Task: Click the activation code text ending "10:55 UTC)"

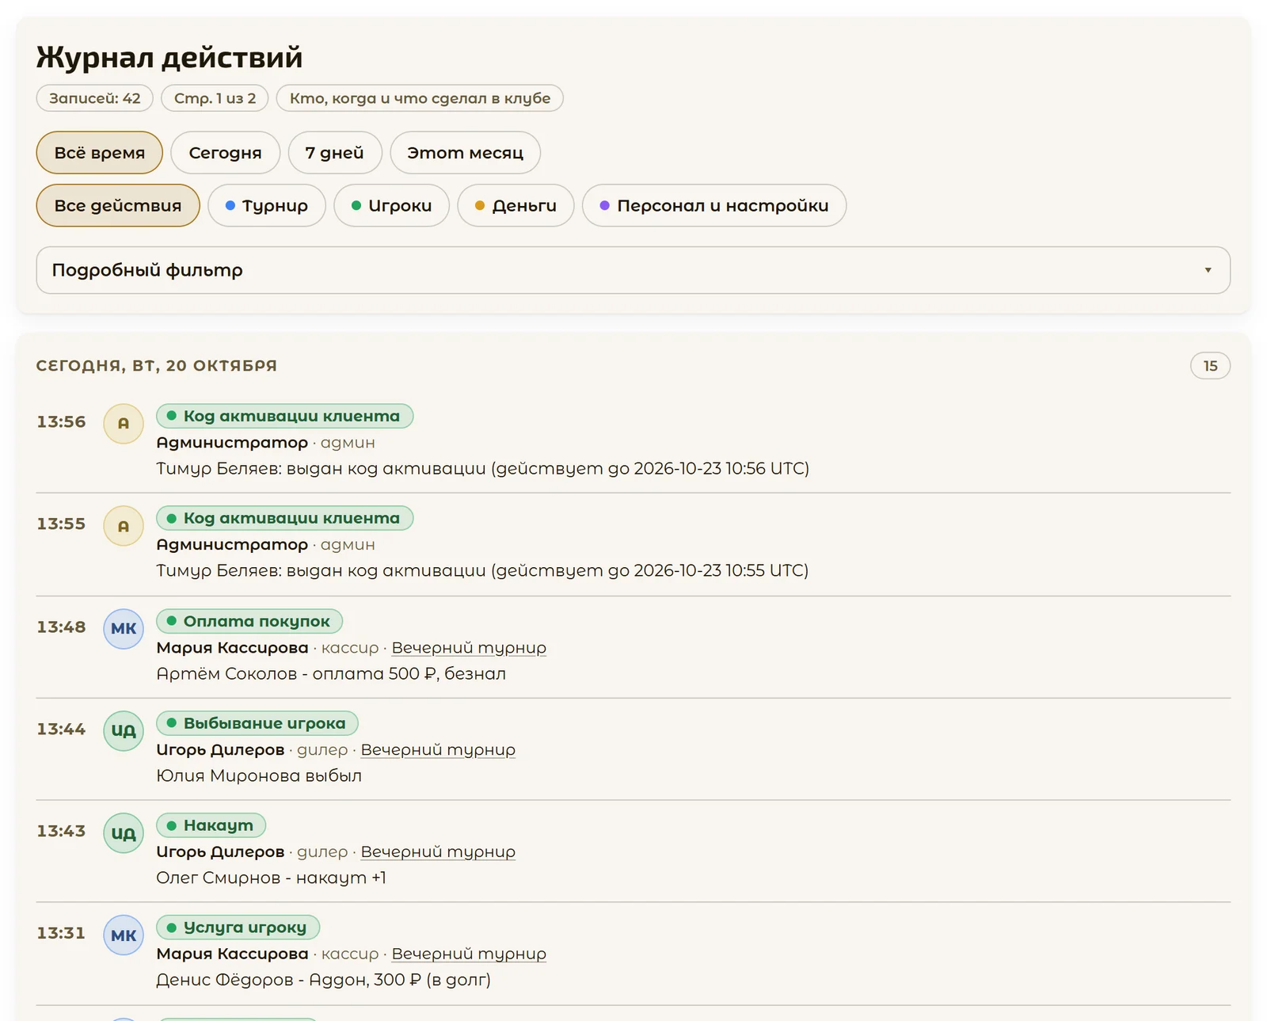Action: tap(482, 571)
